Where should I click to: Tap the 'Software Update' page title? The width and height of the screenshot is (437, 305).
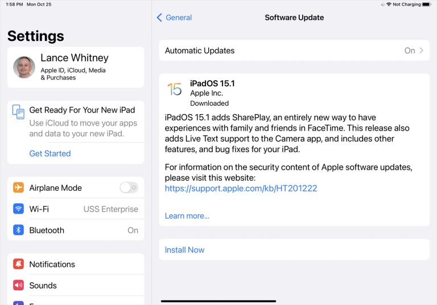(294, 18)
